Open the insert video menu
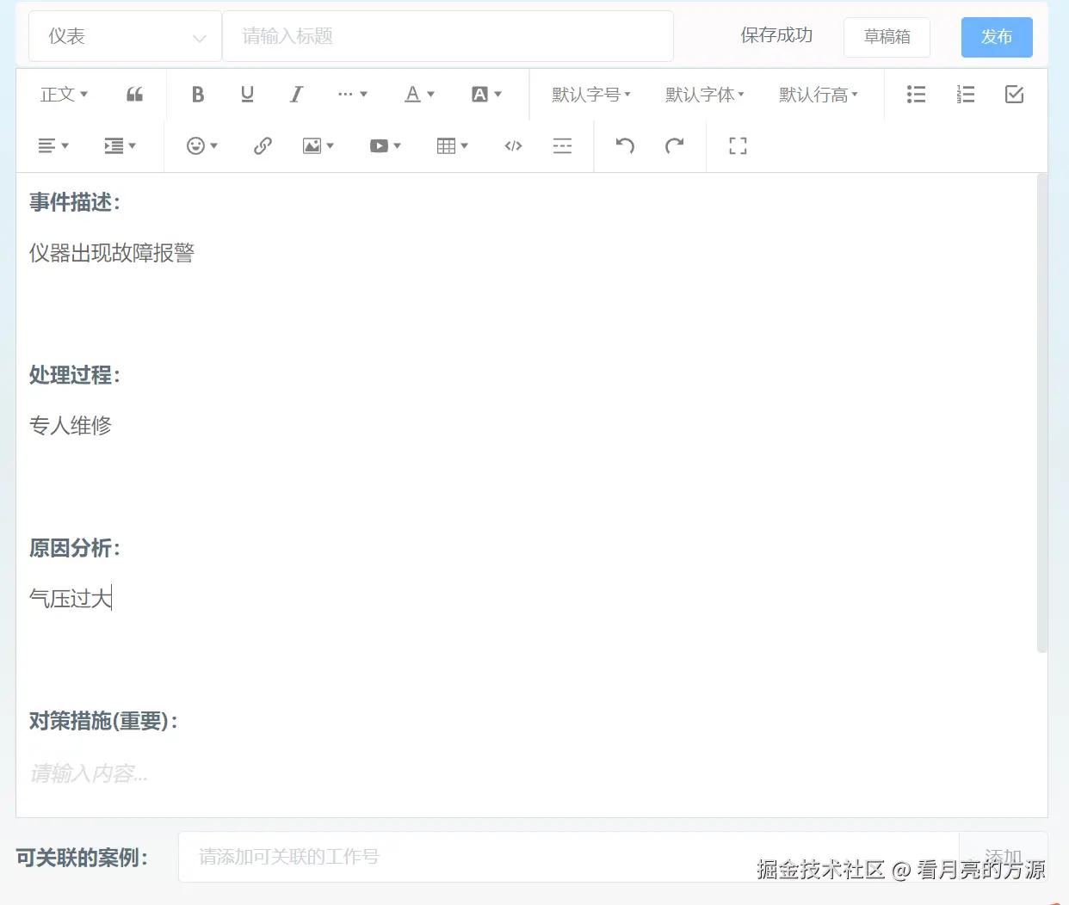Image resolution: width=1069 pixels, height=905 pixels. click(386, 146)
